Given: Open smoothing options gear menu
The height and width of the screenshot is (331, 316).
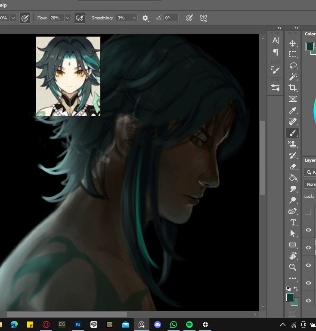Looking at the screenshot, I should click(x=145, y=18).
